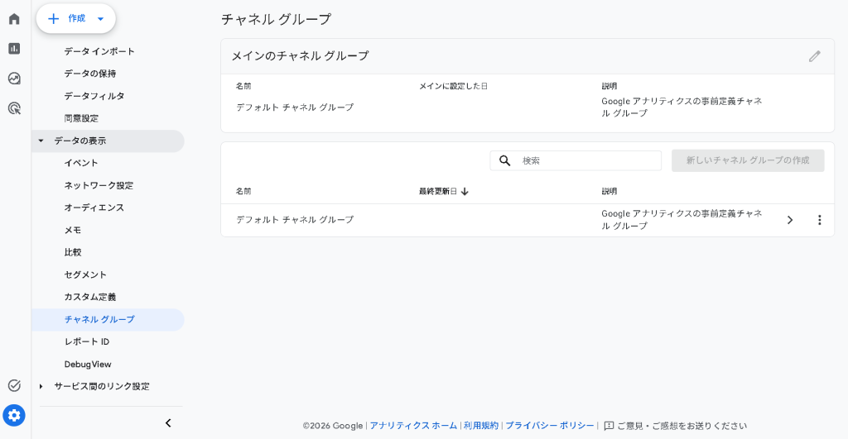Viewport: 848px width, 439px height.
Task: Open 比較 menu item
Action: point(73,252)
